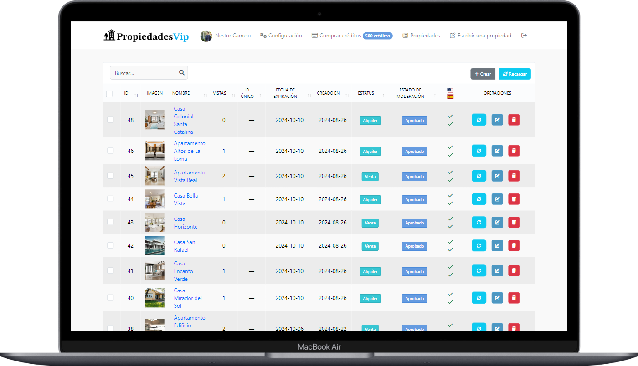Screen dimensions: 638x366
Task: Click the trash icon for Casa Bella Vista
Action: [514, 199]
